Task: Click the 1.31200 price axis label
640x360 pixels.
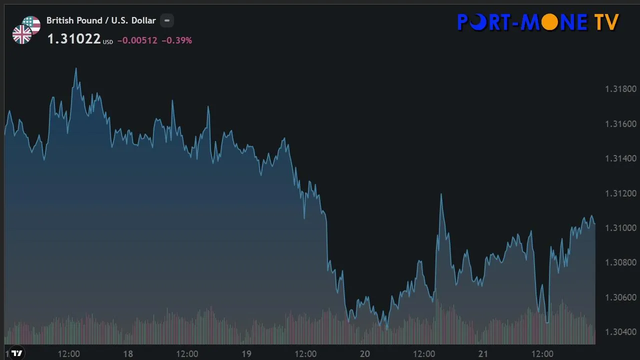Action: tap(620, 193)
